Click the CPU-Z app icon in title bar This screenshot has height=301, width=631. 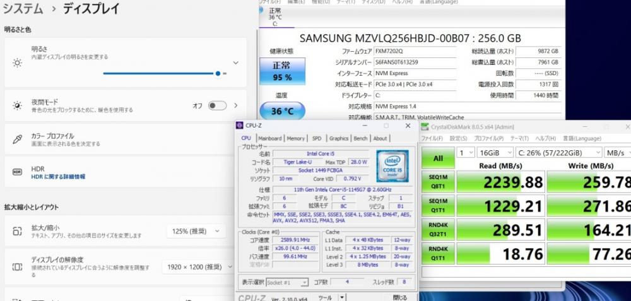click(240, 126)
